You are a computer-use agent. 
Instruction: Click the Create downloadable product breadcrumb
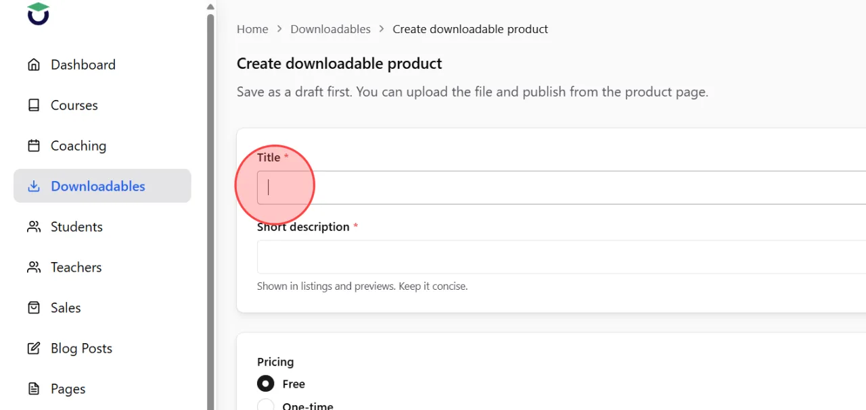[470, 29]
